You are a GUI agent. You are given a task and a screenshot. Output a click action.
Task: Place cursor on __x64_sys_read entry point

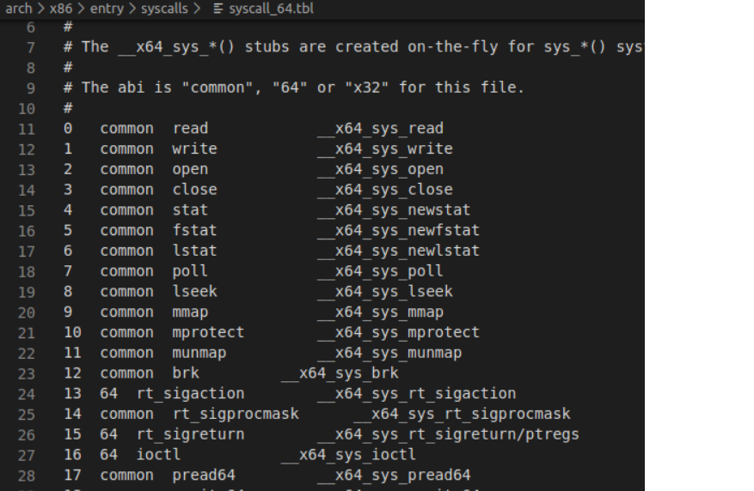tap(380, 129)
